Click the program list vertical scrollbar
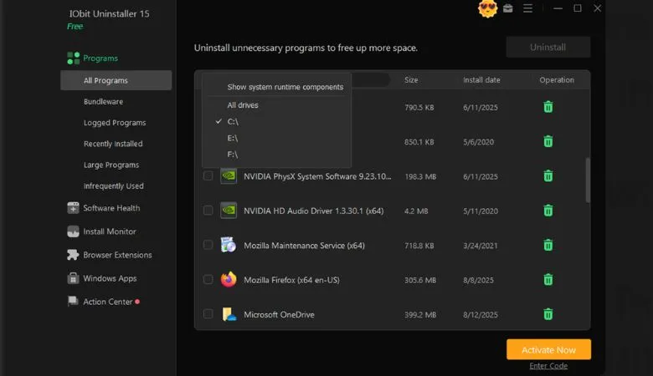 coord(588,180)
